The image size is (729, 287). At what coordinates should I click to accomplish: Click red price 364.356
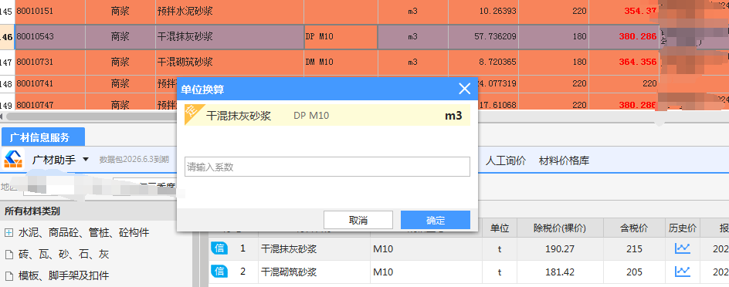point(623,62)
